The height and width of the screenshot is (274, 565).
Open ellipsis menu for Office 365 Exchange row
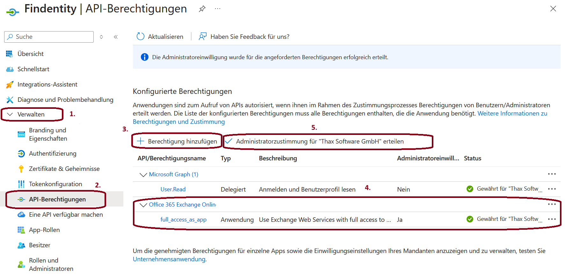(552, 204)
